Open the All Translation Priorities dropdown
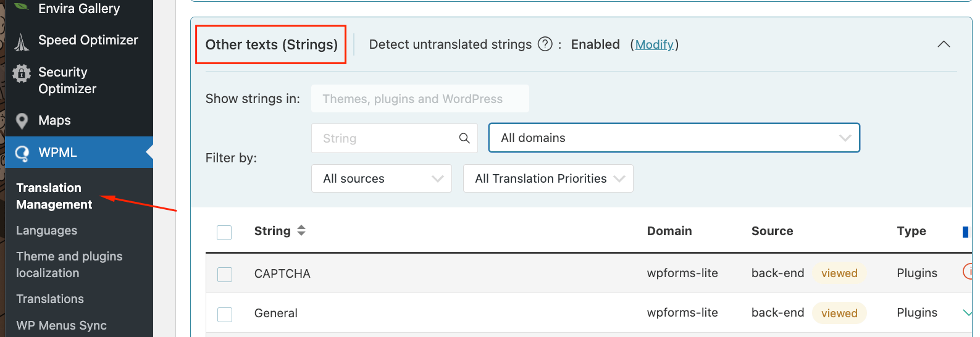Image resolution: width=980 pixels, height=337 pixels. [548, 178]
